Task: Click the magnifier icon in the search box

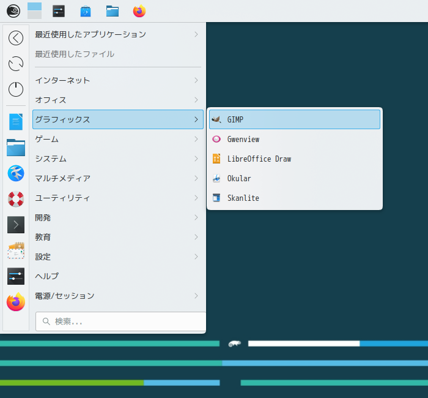Action: (x=46, y=321)
